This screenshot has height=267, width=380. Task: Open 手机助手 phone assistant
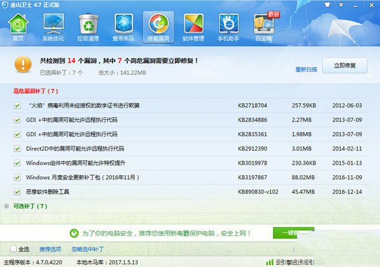pyautogui.click(x=228, y=27)
